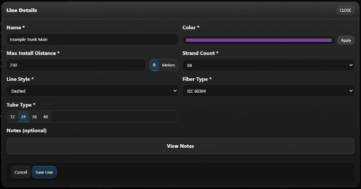Open the Fiber Type dropdown

pyautogui.click(x=269, y=91)
